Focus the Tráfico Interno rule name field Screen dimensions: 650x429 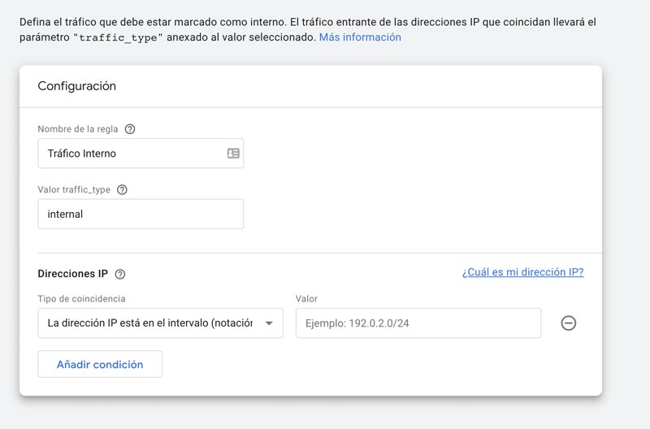coord(141,154)
